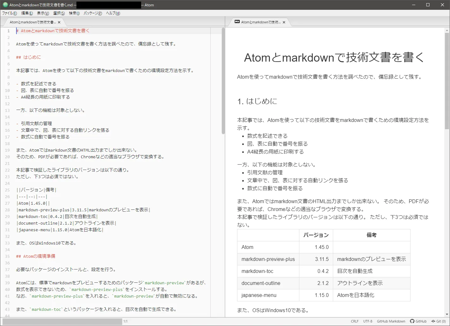
Task: Open the 表示 menu
Action: click(42, 13)
